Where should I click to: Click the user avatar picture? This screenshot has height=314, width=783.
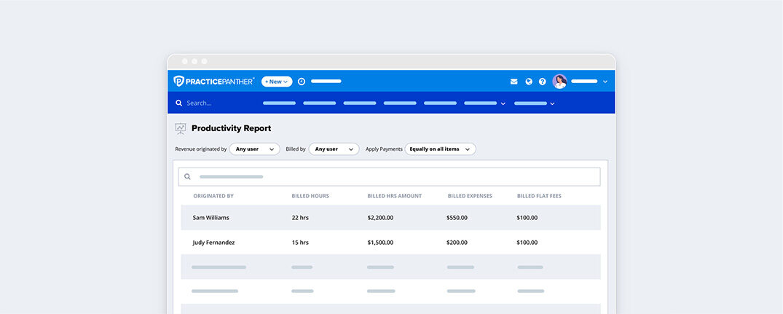tap(560, 82)
